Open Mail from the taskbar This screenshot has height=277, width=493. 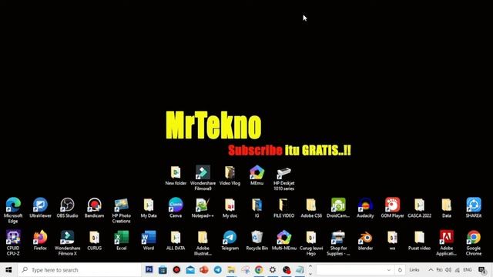point(190,270)
